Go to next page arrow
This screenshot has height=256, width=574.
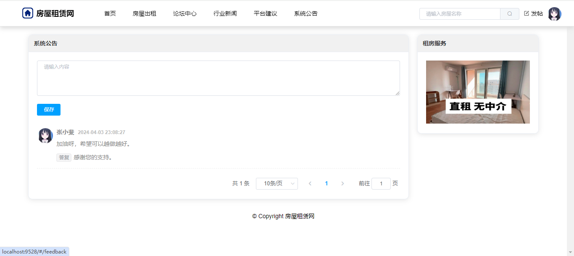coord(342,184)
